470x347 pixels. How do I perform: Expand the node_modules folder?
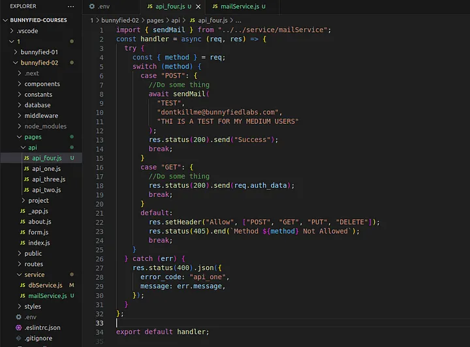pyautogui.click(x=20, y=126)
